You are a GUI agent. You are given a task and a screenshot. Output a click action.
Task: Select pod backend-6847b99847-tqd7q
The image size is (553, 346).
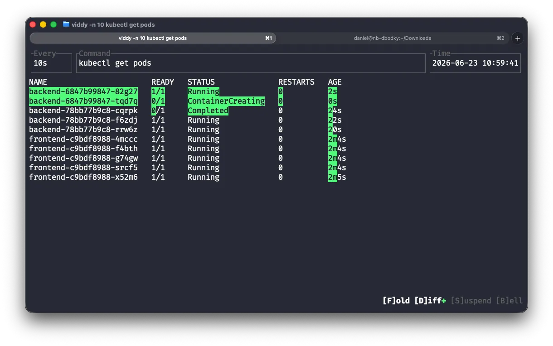[x=83, y=101]
